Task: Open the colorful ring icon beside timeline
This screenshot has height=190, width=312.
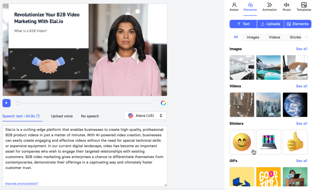Action: (x=163, y=103)
